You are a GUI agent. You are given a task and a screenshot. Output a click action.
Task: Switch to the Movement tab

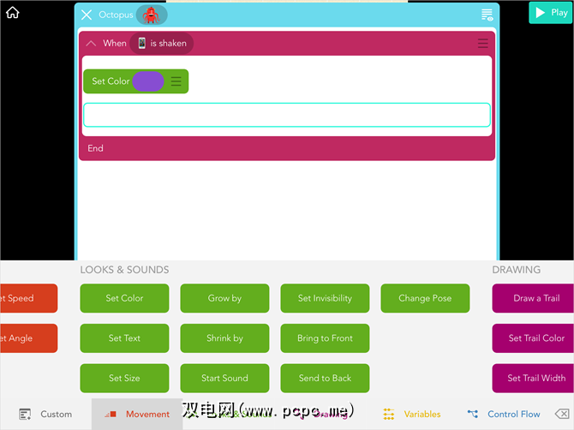click(x=137, y=415)
